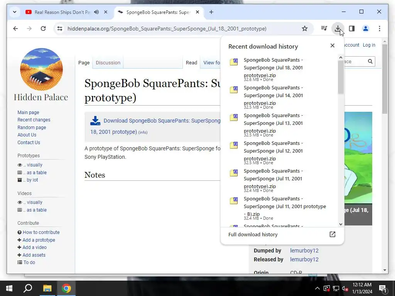Open Chrome three-dot menu
Image resolution: width=395 pixels, height=296 pixels.
(x=380, y=29)
